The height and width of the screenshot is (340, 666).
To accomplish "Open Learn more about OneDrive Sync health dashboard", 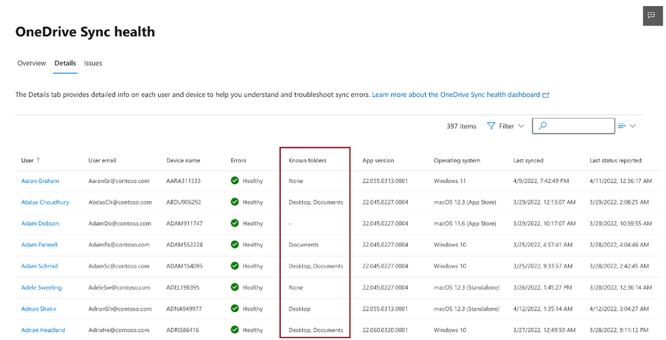I will [x=456, y=94].
